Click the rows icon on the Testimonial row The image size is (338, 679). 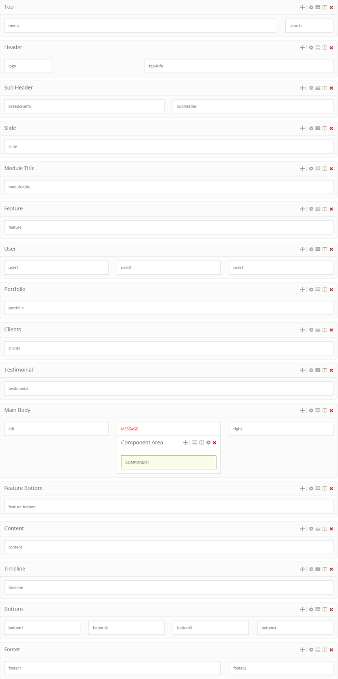(318, 370)
